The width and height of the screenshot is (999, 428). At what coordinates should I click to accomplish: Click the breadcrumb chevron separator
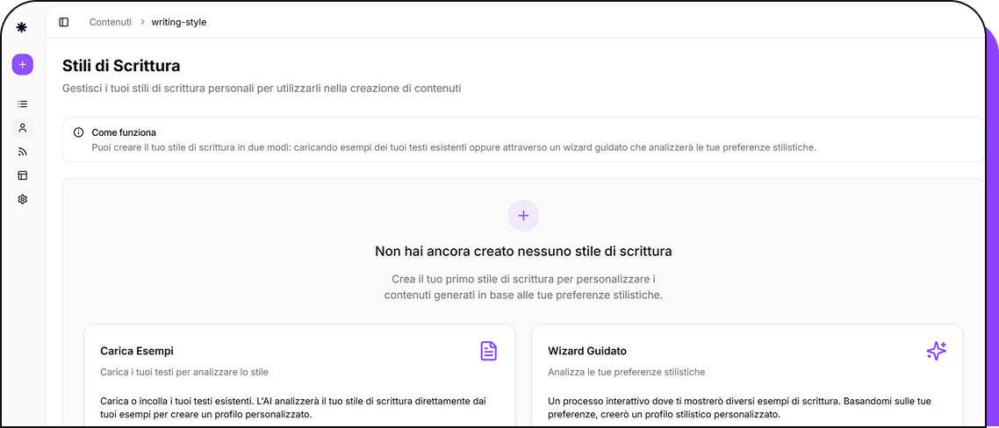[x=141, y=22]
